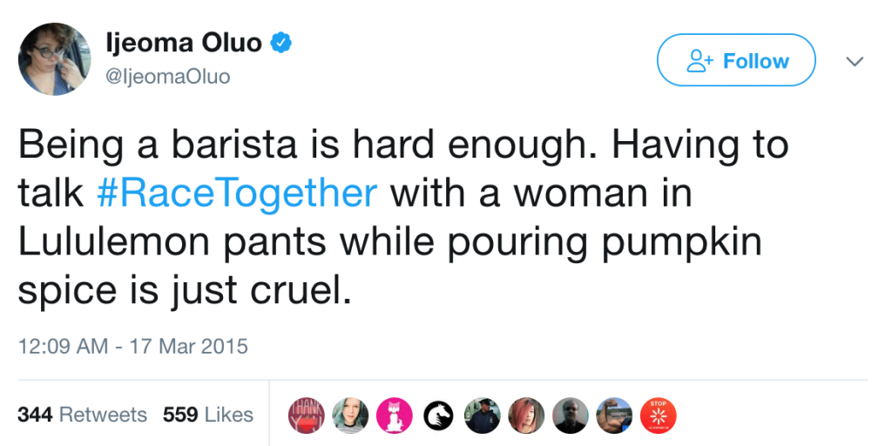Click the flexing bicep avatar
The image size is (892, 446).
614,415
